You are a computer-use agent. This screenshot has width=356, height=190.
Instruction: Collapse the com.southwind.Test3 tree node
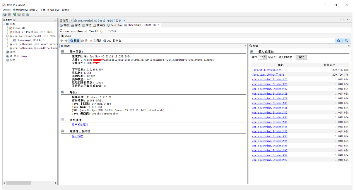tap(8, 36)
